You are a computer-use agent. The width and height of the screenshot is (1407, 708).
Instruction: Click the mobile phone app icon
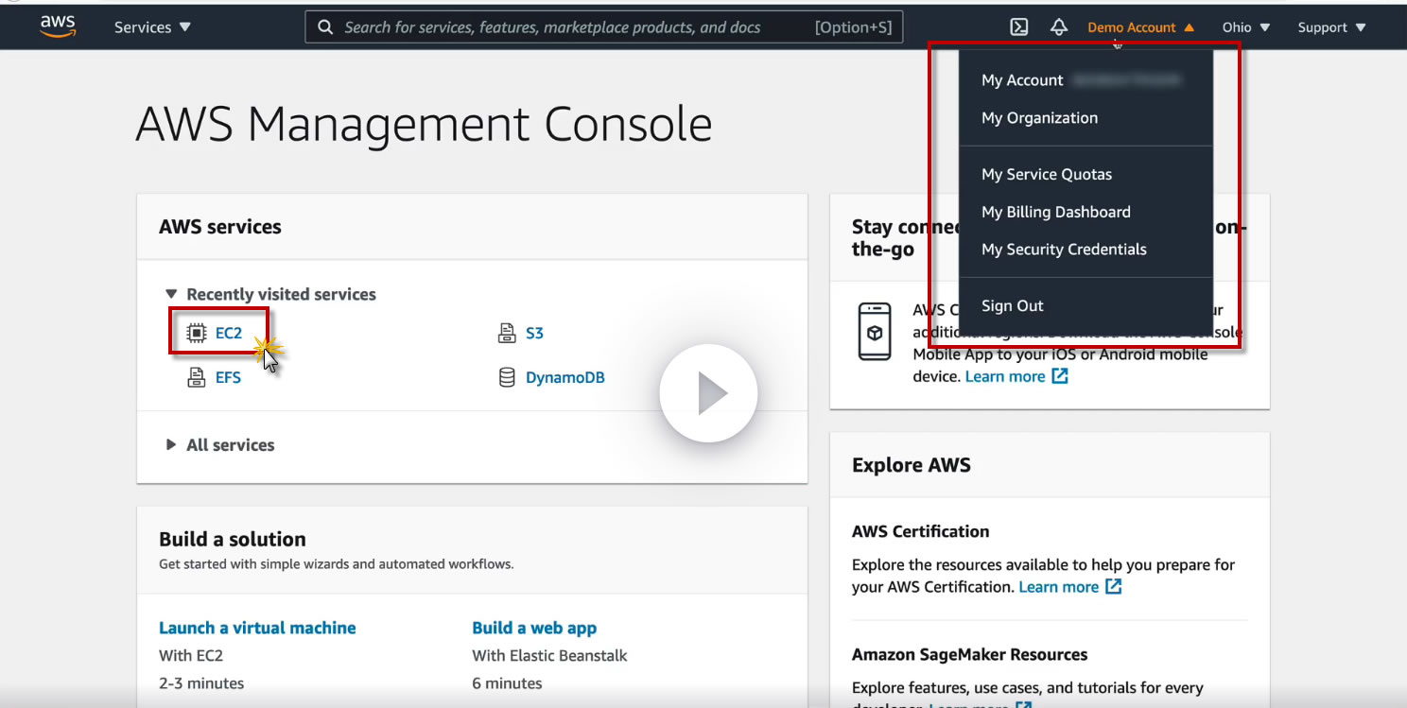coord(875,332)
